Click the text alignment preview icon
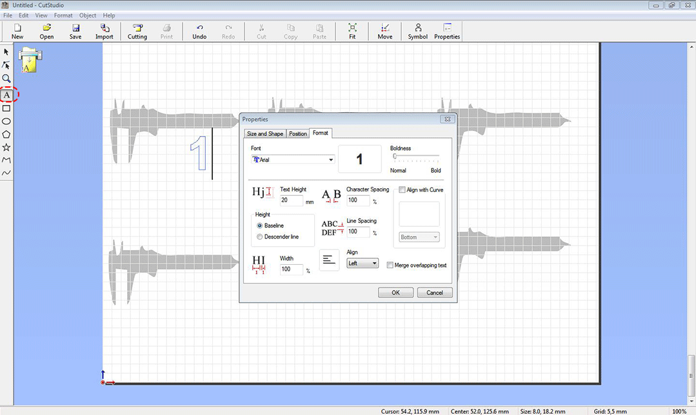The width and height of the screenshot is (696, 415). 329,259
